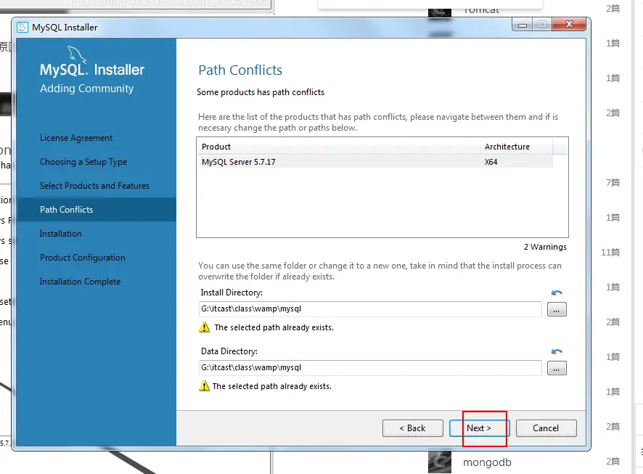
Task: Cancel the MySQL installation
Action: pos(546,428)
